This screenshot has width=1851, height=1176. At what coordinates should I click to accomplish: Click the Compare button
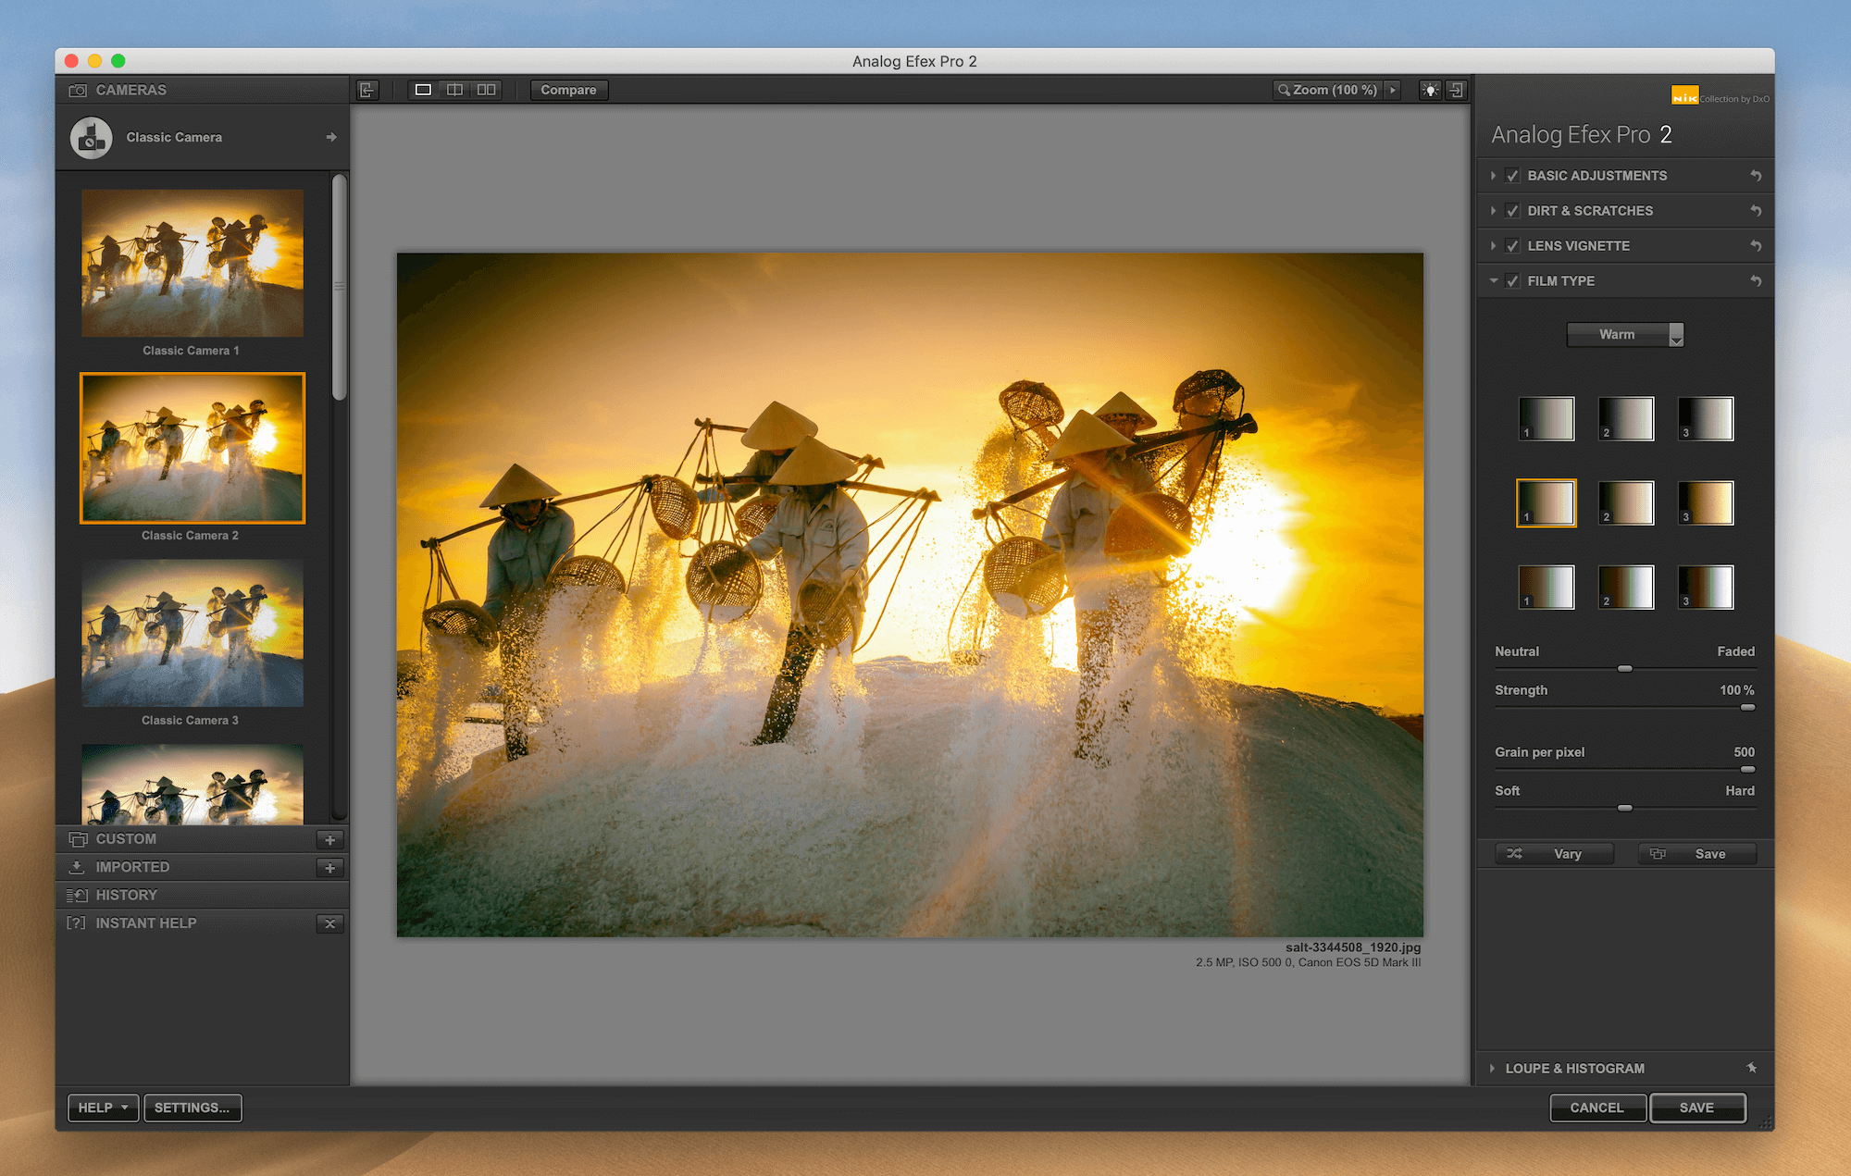point(568,90)
